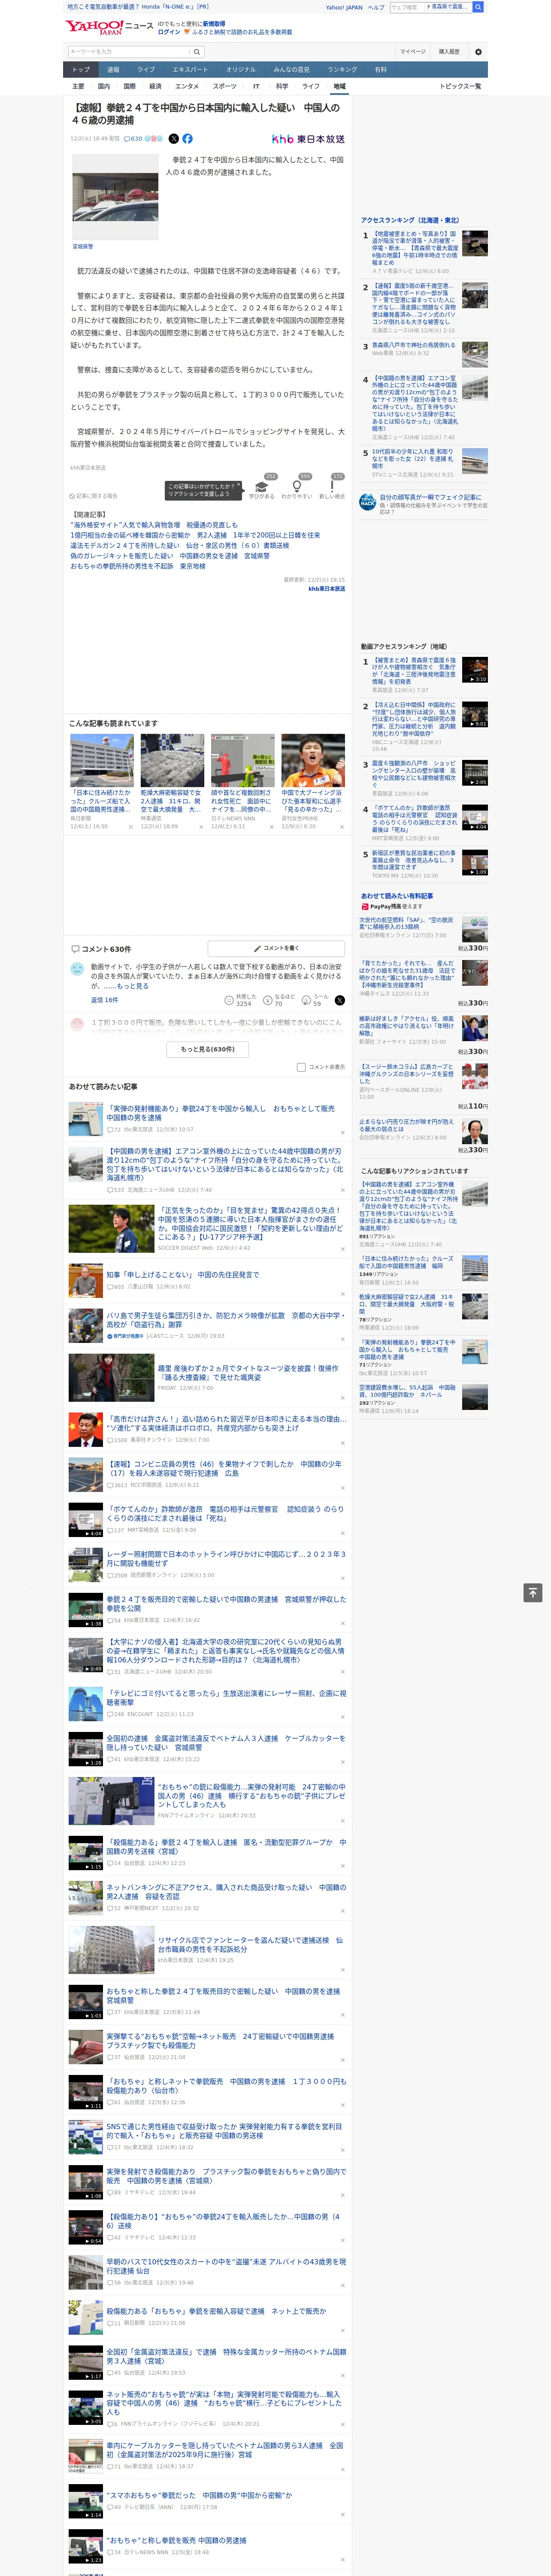The image size is (551, 2576).
Task: Select the みんなの意見 tab
Action: 292,70
